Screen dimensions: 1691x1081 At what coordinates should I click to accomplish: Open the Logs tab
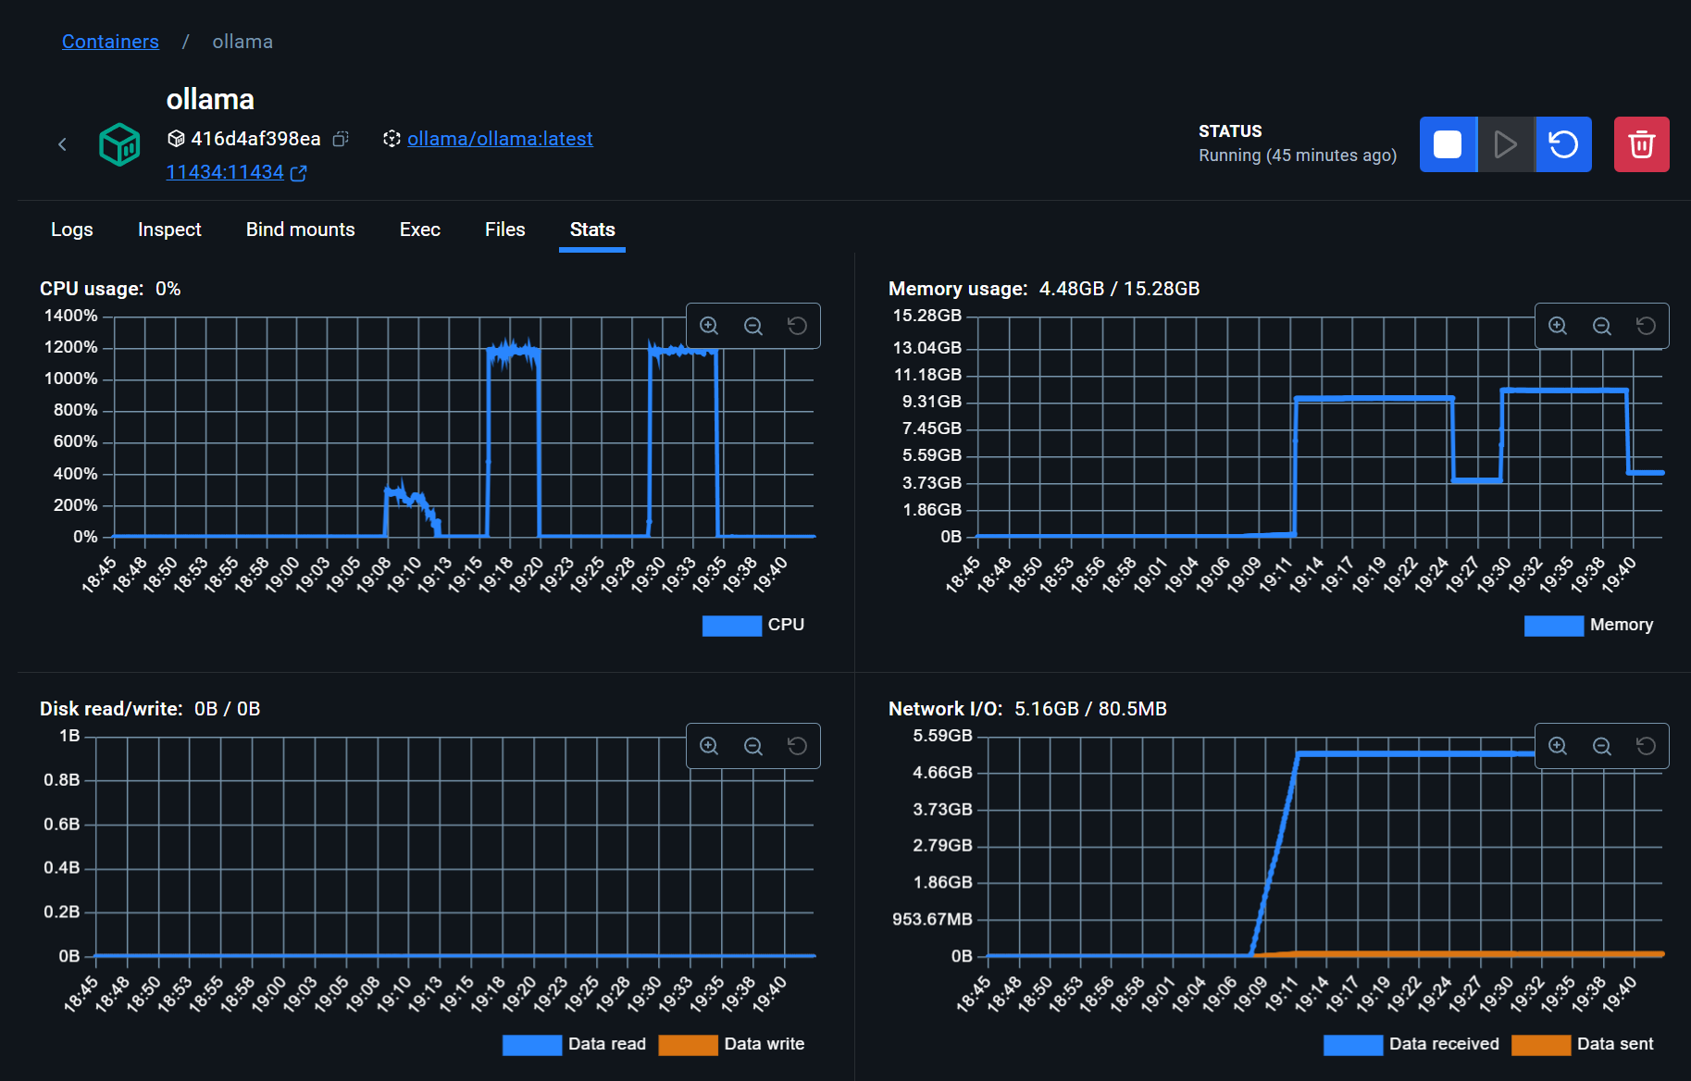point(72,230)
